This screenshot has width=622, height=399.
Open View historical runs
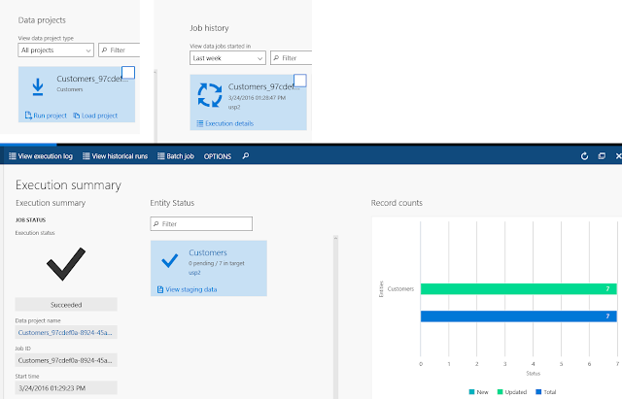coord(115,156)
